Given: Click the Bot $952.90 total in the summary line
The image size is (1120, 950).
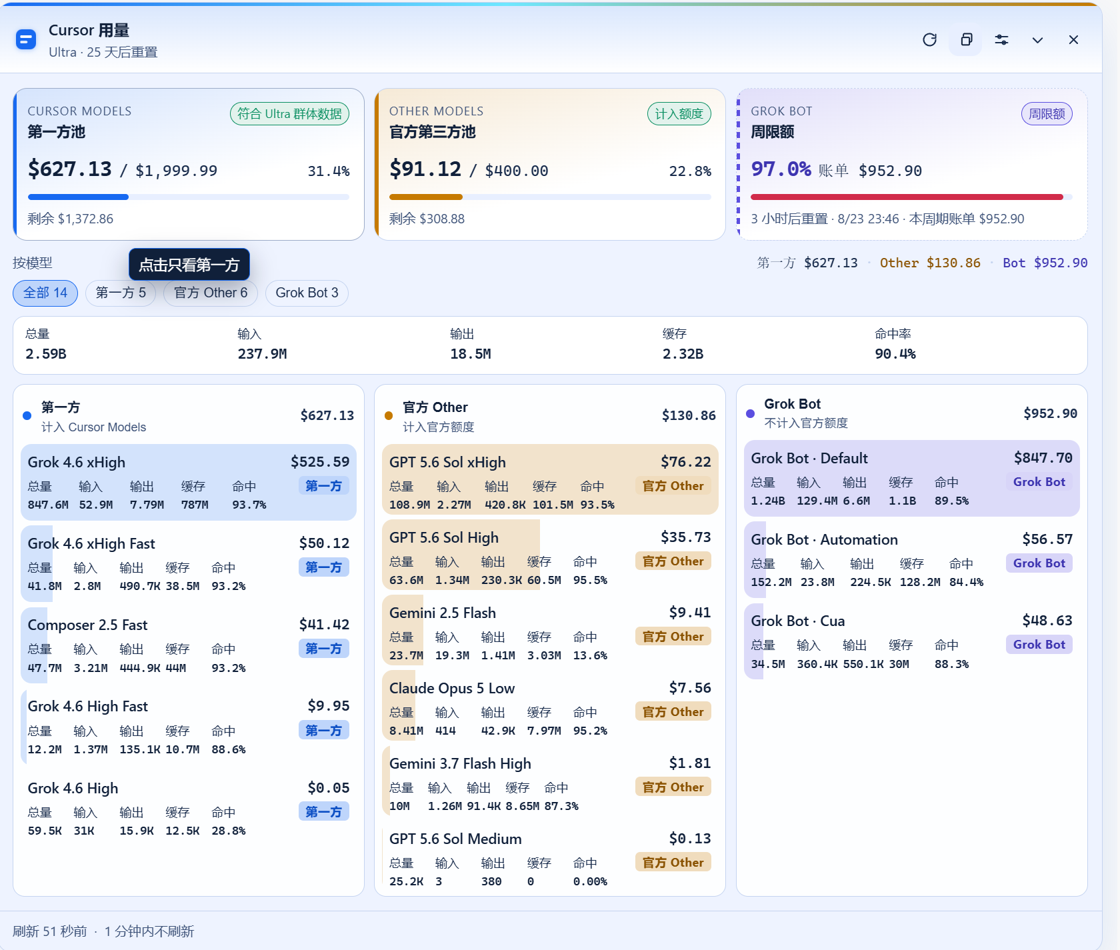Looking at the screenshot, I should click(x=1045, y=263).
